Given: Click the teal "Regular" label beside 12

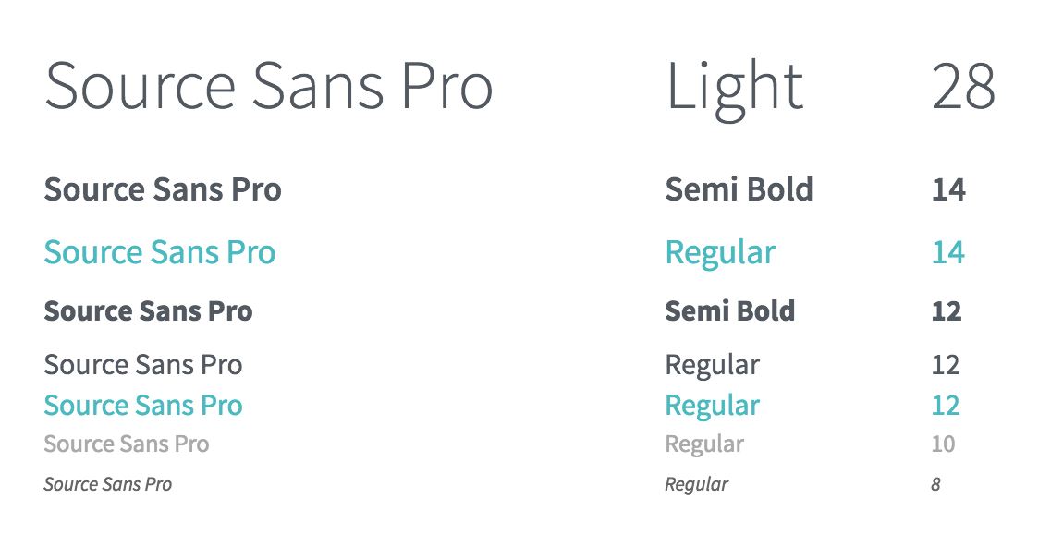Looking at the screenshot, I should (712, 406).
